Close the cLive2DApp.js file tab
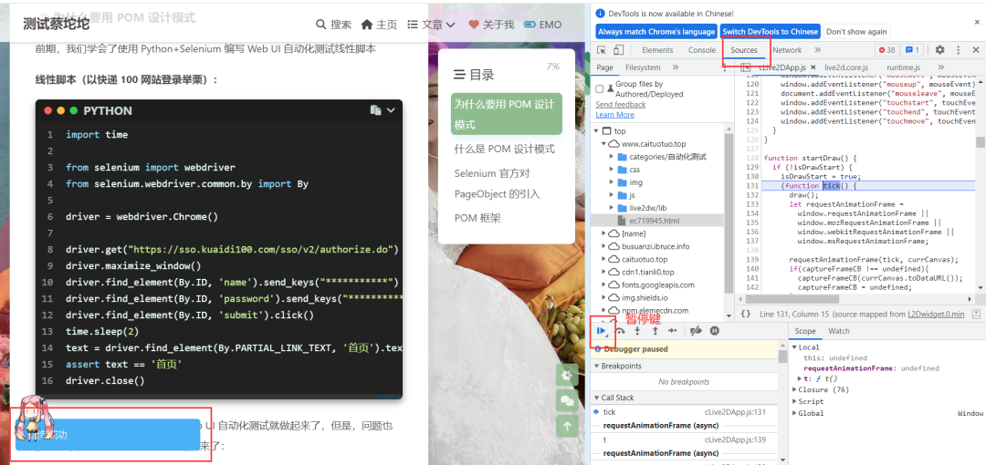The image size is (986, 465). pos(813,67)
